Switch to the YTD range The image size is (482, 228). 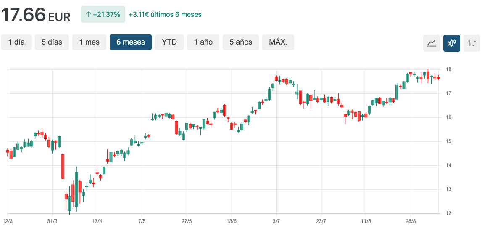pos(169,42)
